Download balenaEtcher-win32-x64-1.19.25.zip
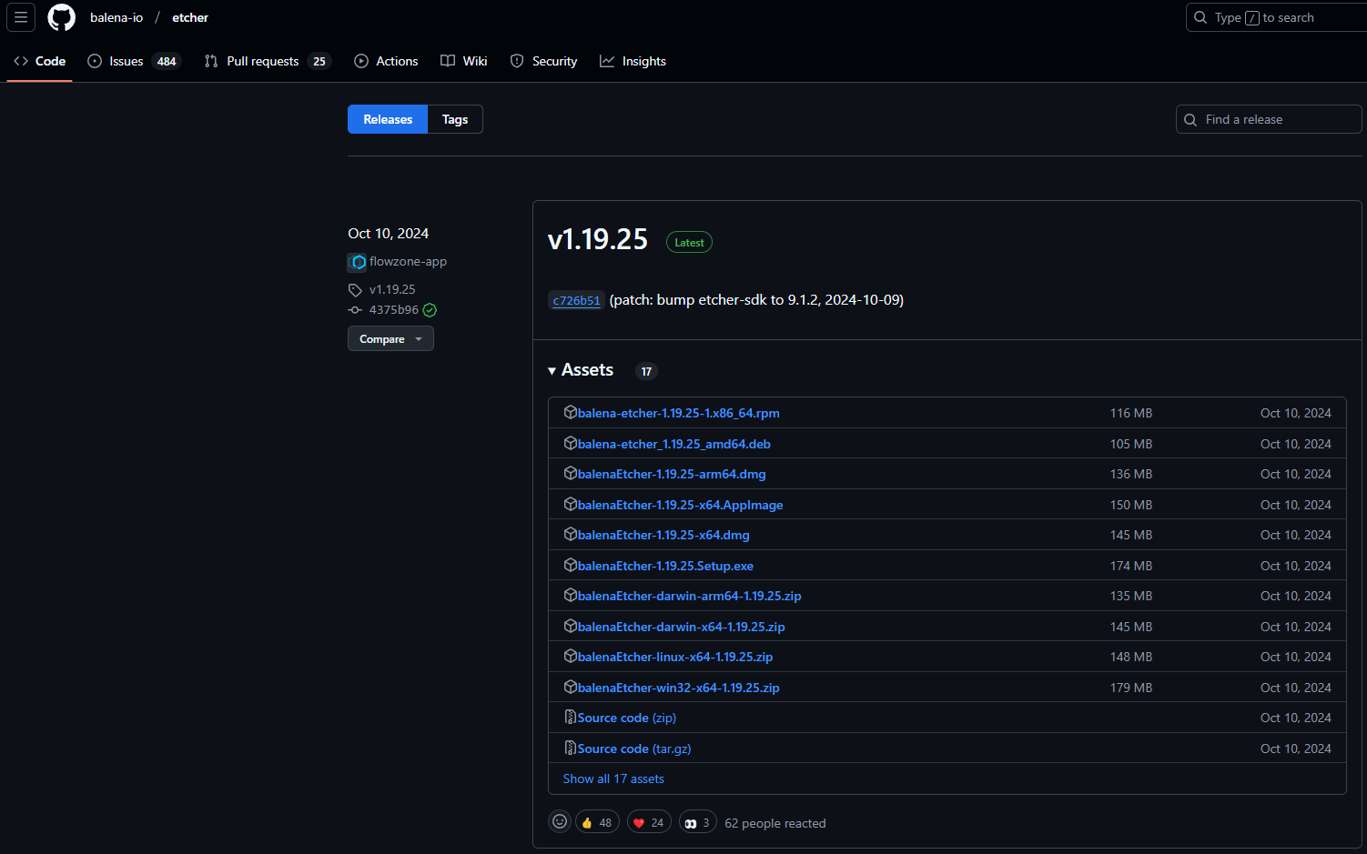This screenshot has height=854, width=1367. pos(678,688)
